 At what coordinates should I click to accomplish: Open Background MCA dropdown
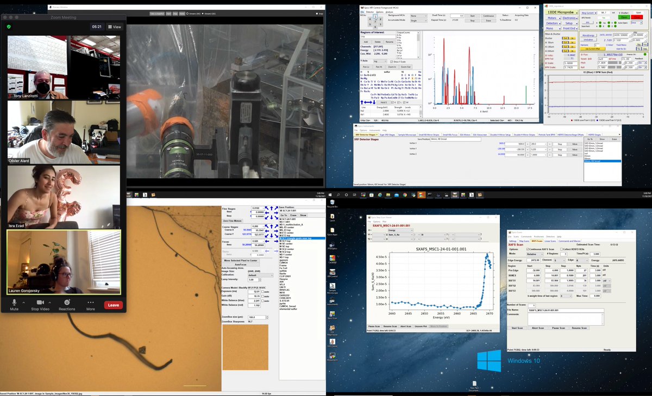tap(418, 16)
